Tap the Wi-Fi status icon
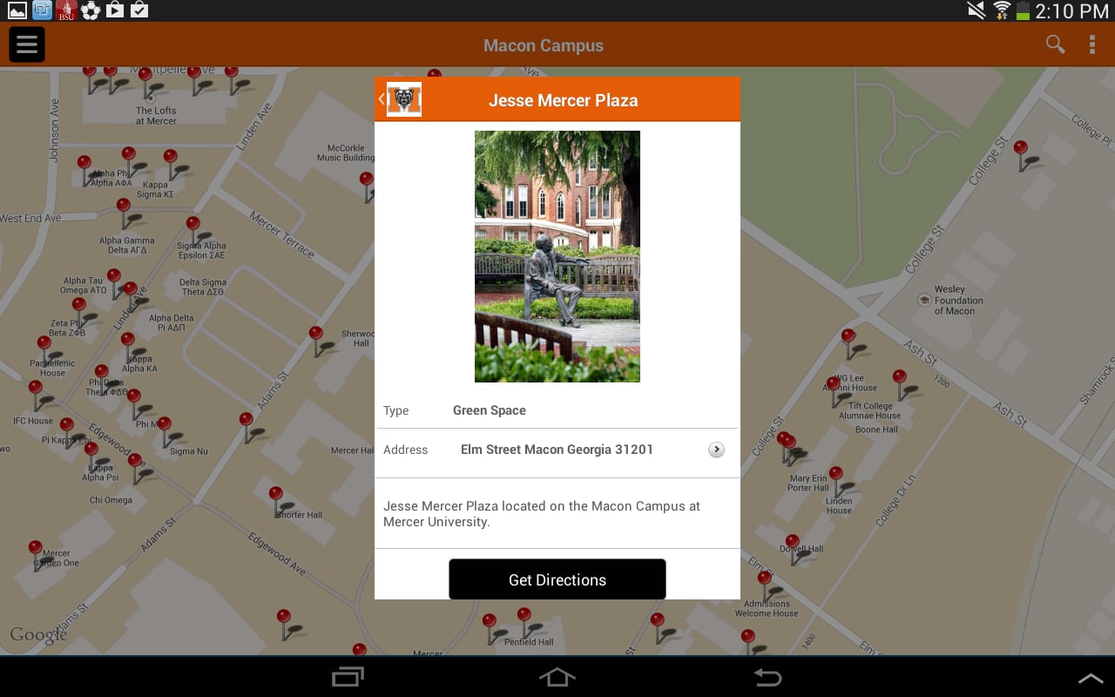This screenshot has width=1115, height=697. tap(1002, 10)
